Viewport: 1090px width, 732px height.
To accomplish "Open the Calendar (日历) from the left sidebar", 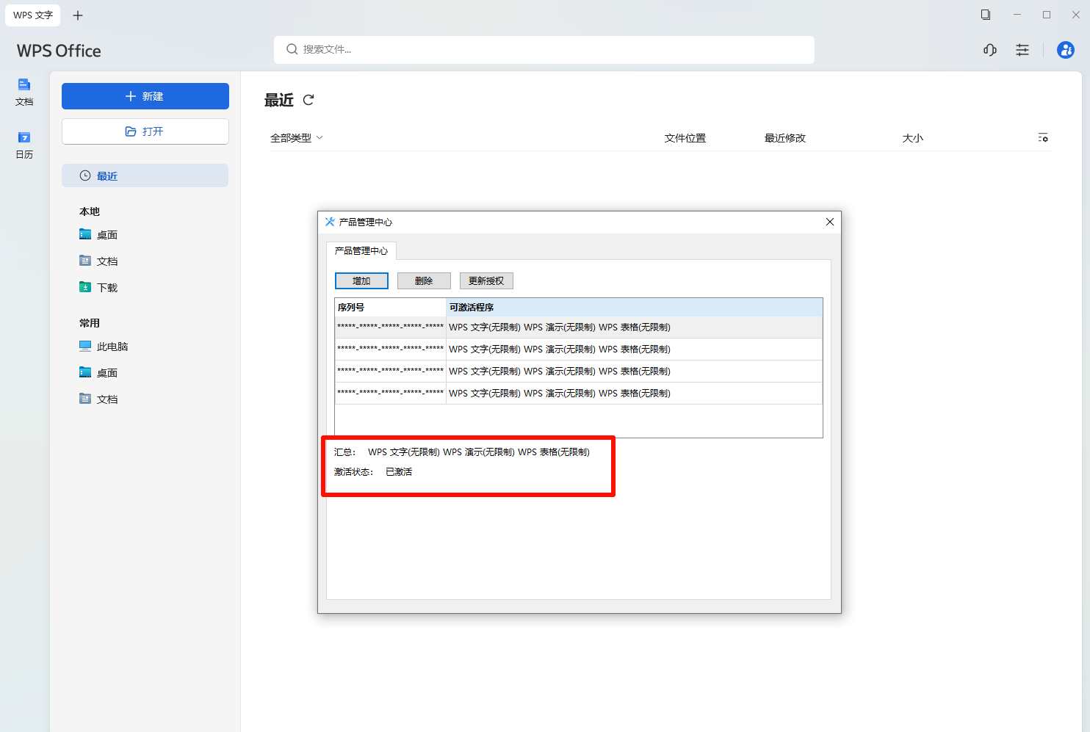I will pos(24,143).
